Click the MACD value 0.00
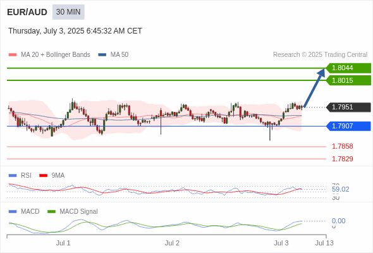The height and width of the screenshot is (253, 373). pyautogui.click(x=338, y=221)
